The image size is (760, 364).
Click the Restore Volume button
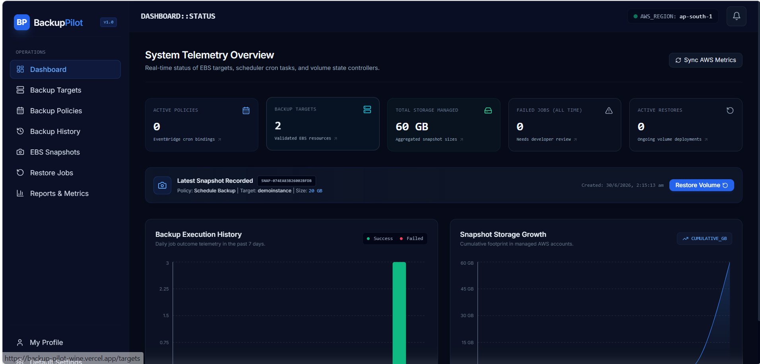point(702,185)
